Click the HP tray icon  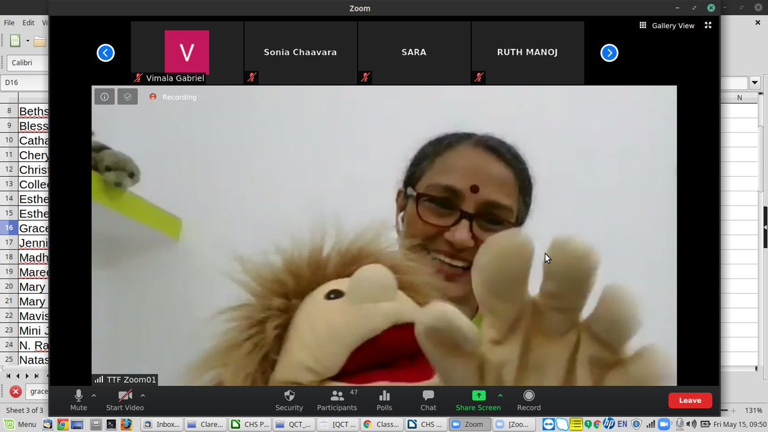608,424
